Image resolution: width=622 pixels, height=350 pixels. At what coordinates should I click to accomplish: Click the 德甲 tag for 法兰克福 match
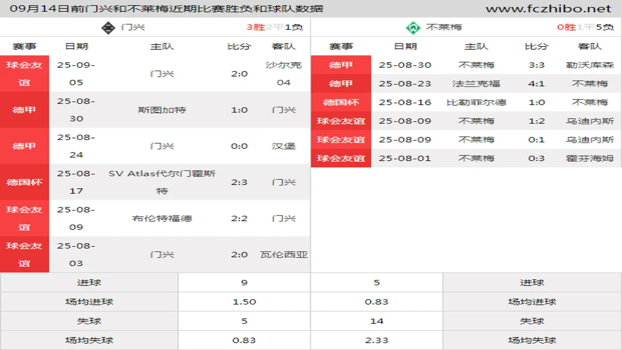(341, 83)
